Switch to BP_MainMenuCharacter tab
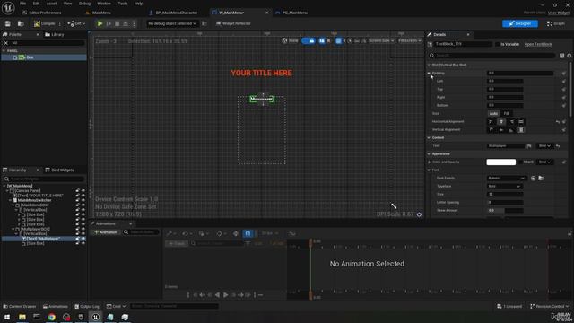574x323 pixels. (177, 13)
